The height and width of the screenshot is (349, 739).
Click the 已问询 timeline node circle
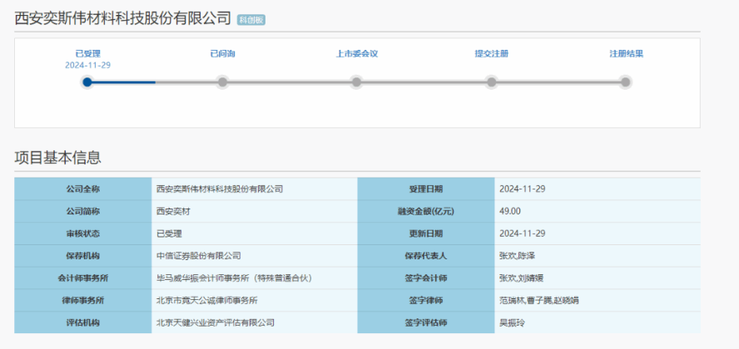click(x=222, y=81)
